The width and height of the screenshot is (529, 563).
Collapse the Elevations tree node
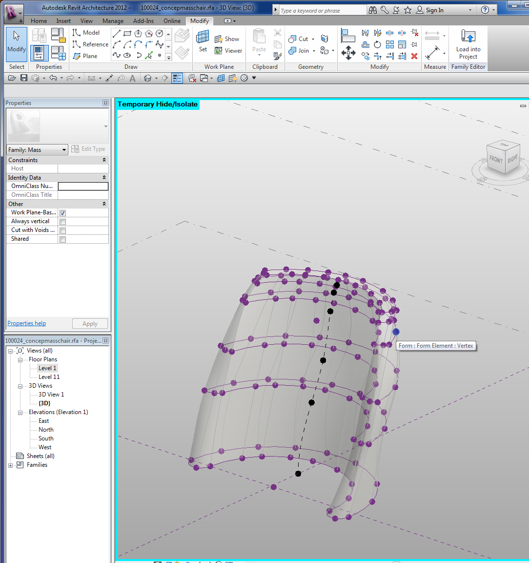coord(20,413)
